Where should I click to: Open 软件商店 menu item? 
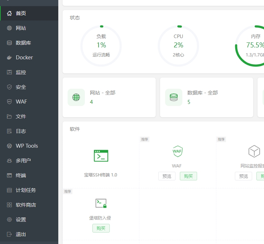[x=29, y=205]
